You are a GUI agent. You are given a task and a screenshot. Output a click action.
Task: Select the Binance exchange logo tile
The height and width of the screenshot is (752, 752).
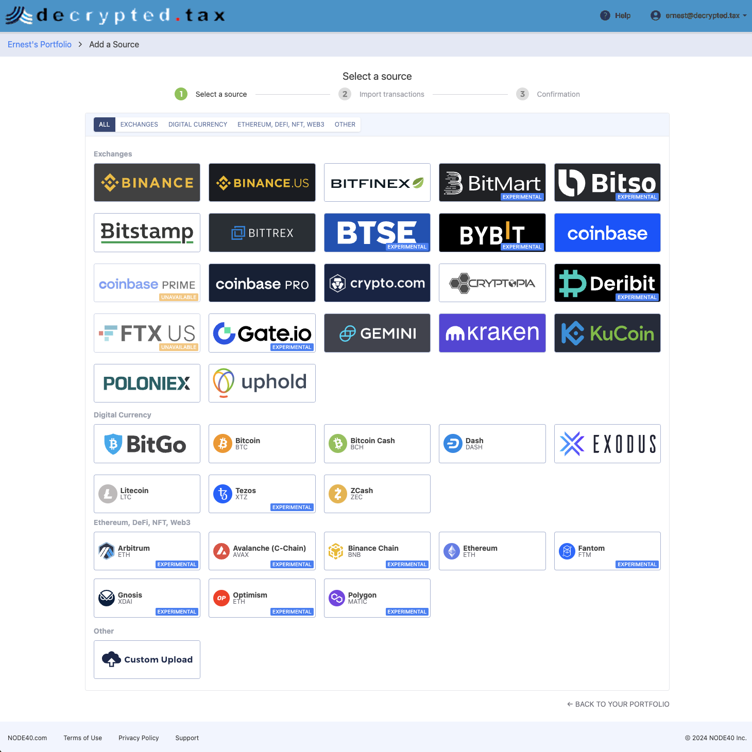coord(147,183)
